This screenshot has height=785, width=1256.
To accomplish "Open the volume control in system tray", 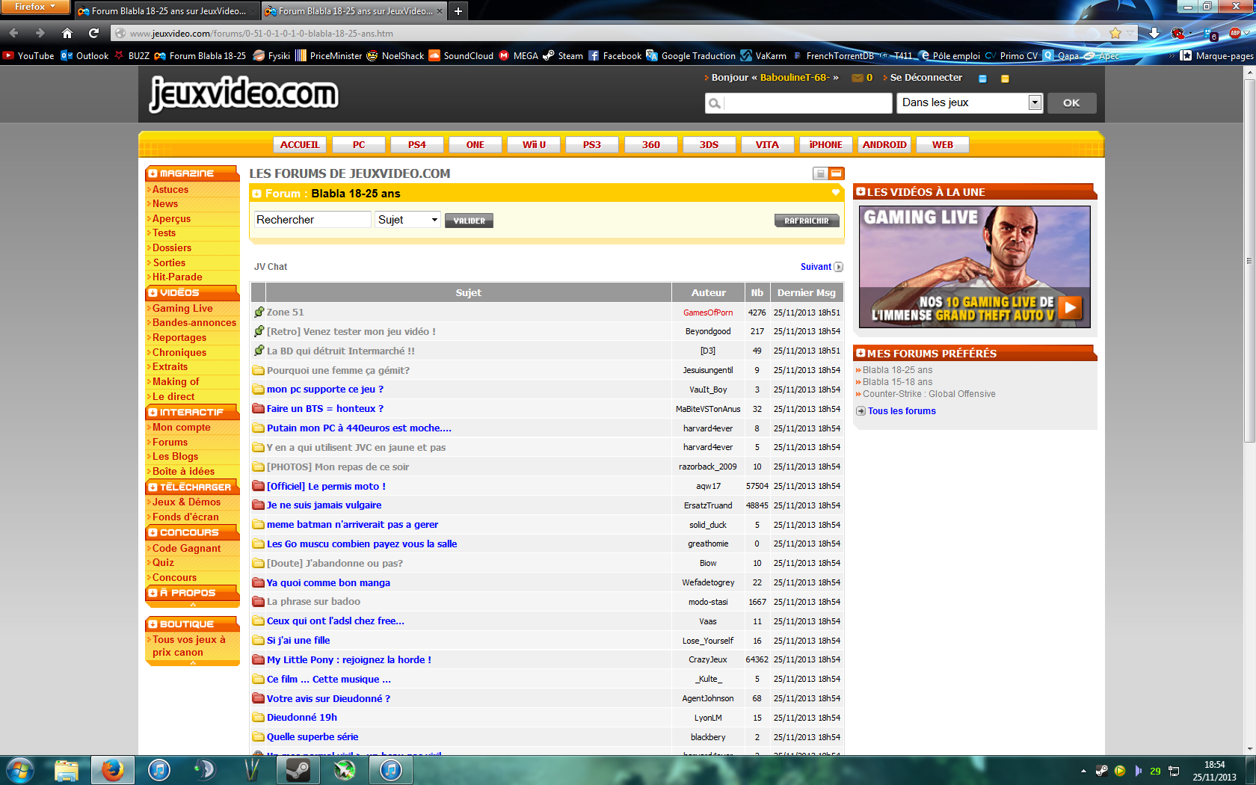I will tap(1138, 771).
